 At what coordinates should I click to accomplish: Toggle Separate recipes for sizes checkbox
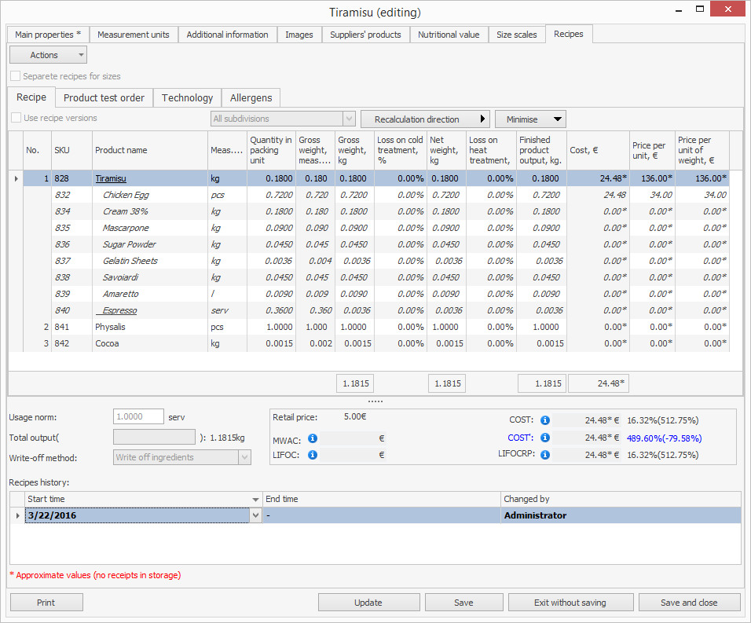tap(16, 77)
